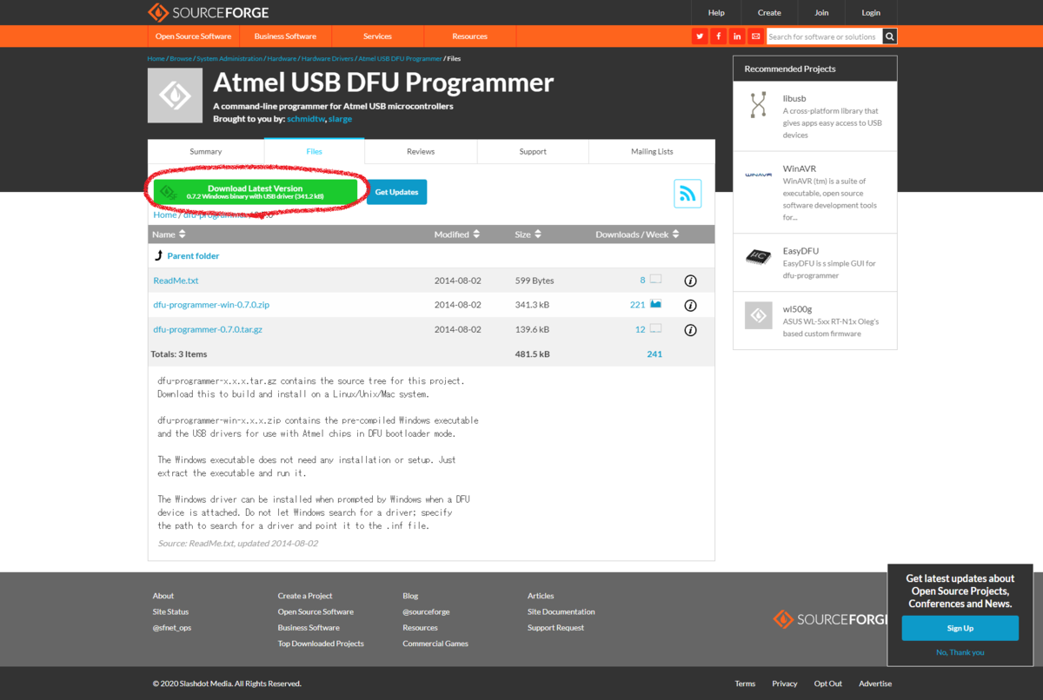This screenshot has width=1043, height=700.
Task: Sort by Name column arrows
Action: pos(183,234)
